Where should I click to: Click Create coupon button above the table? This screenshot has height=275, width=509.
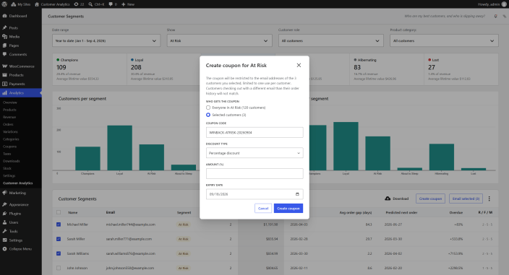(x=430, y=198)
